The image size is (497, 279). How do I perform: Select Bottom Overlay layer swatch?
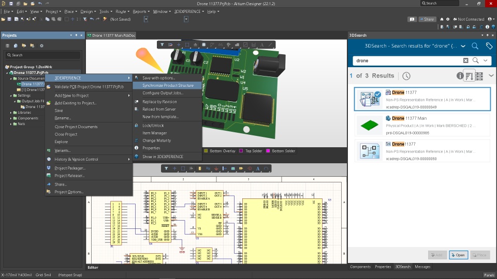[x=206, y=151]
